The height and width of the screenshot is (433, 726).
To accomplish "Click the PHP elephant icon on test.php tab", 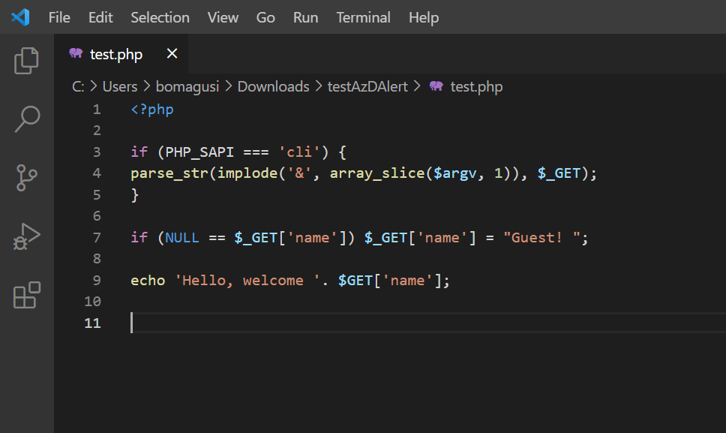I will click(76, 53).
